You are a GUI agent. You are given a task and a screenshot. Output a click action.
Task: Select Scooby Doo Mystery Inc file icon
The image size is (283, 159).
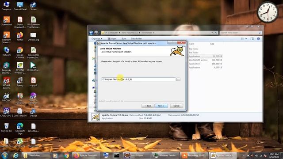pos(34,53)
